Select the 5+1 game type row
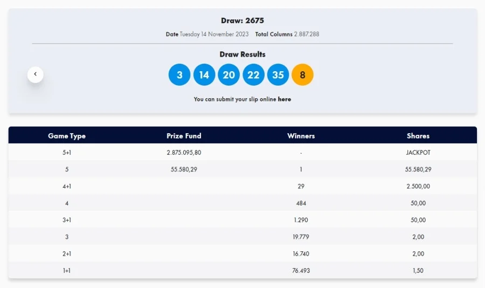Image resolution: width=485 pixels, height=288 pixels. [242, 153]
